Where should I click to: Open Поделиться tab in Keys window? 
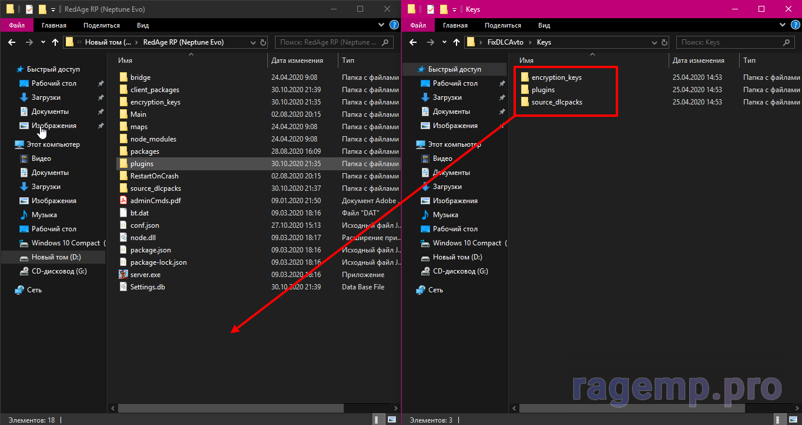click(x=503, y=25)
